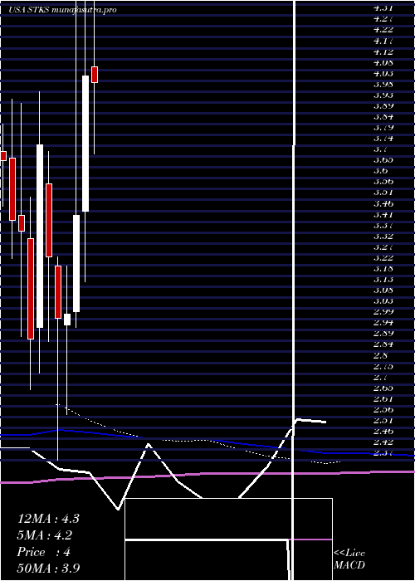Viewport: 415px width, 581px height.
Task: Click the 4.22 price axis label
Action: [x=383, y=30]
